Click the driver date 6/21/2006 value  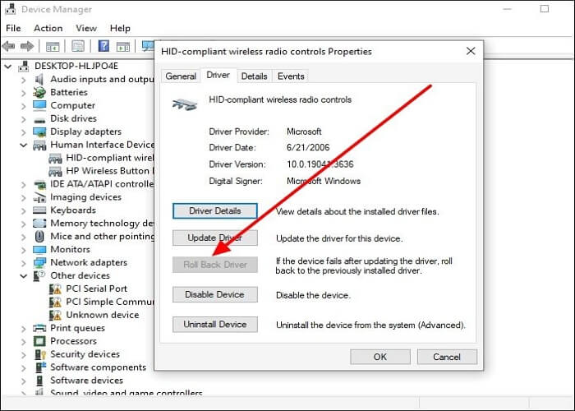tap(308, 148)
